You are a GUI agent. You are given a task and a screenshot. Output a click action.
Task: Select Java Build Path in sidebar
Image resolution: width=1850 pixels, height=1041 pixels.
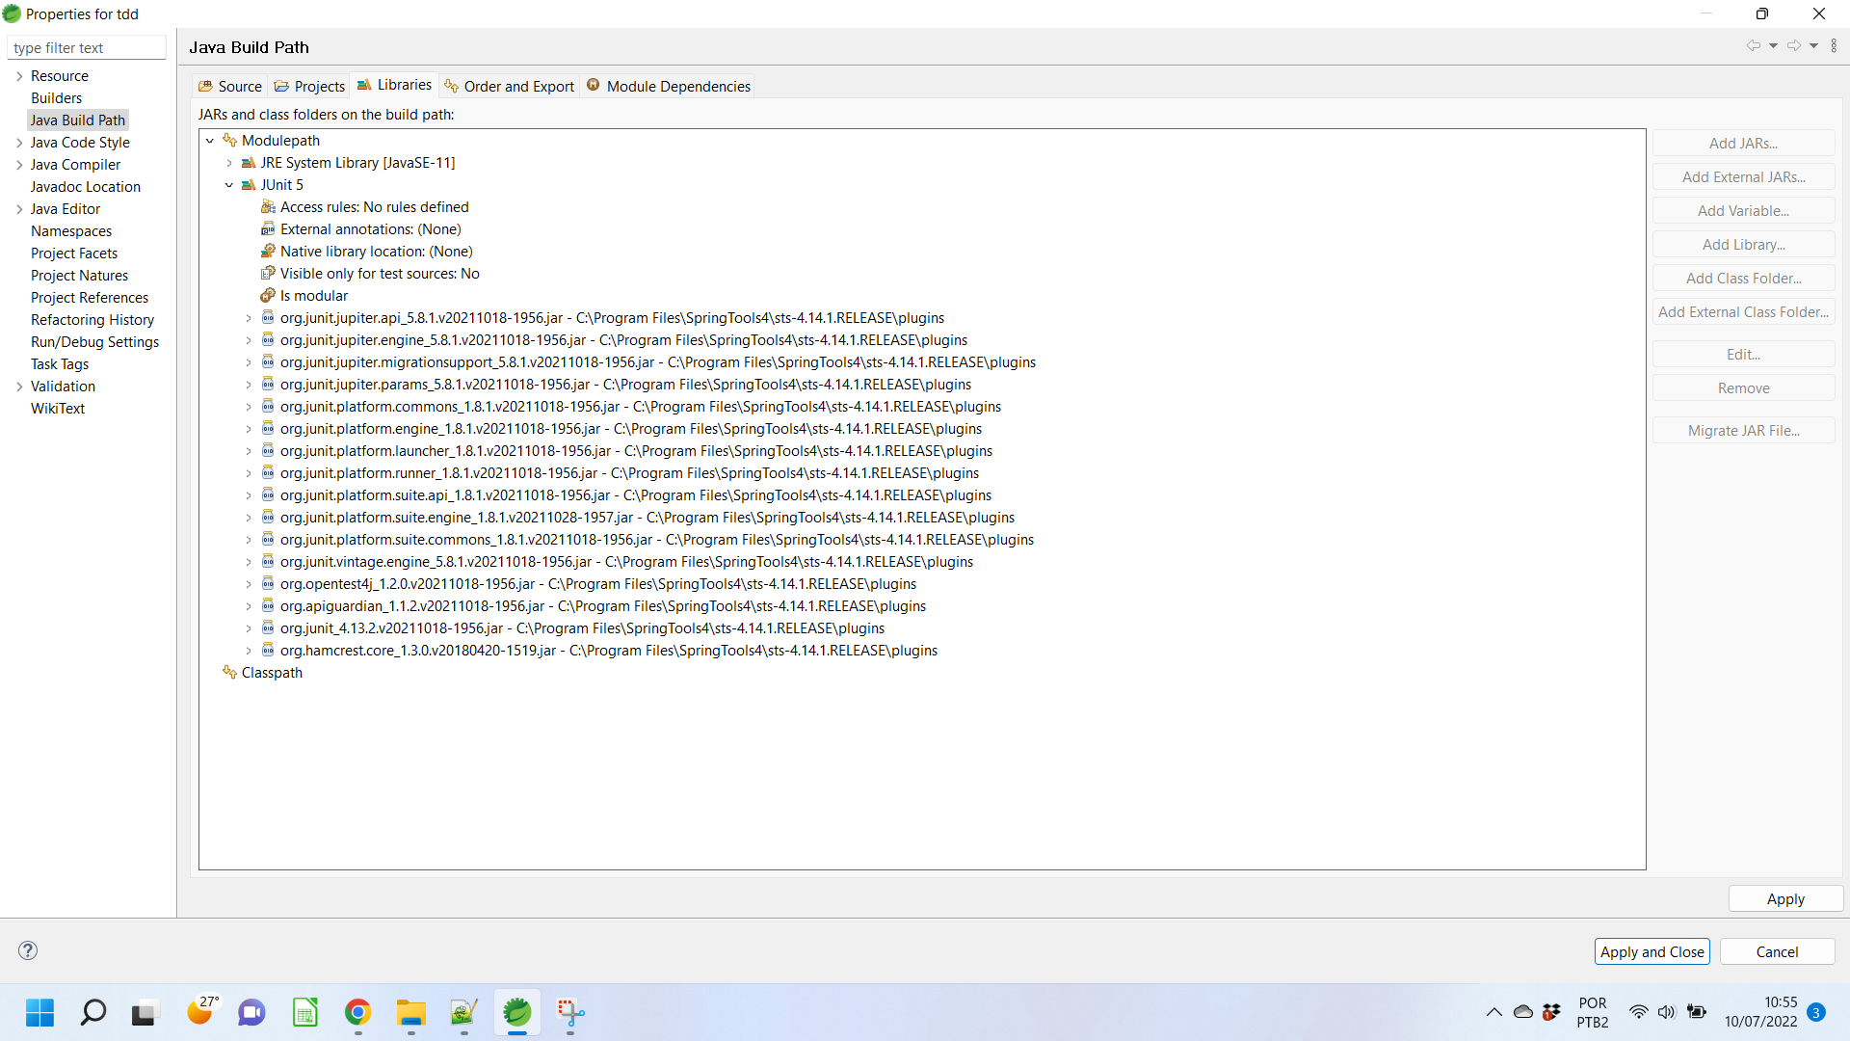coord(77,120)
